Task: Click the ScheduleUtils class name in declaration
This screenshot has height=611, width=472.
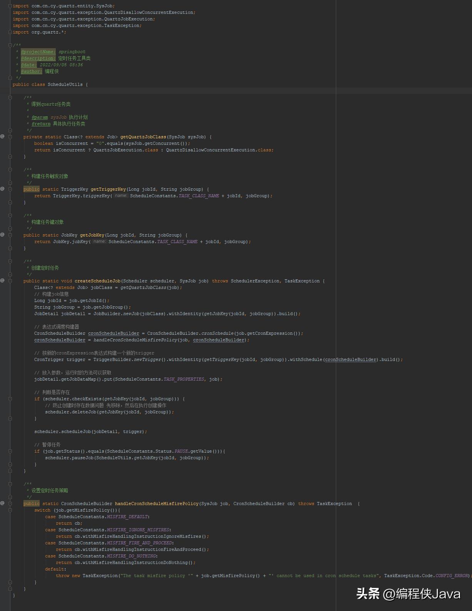Action: (x=65, y=84)
